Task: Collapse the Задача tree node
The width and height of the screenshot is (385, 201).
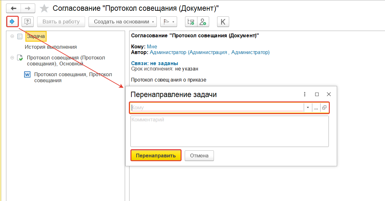Action: pyautogui.click(x=12, y=36)
